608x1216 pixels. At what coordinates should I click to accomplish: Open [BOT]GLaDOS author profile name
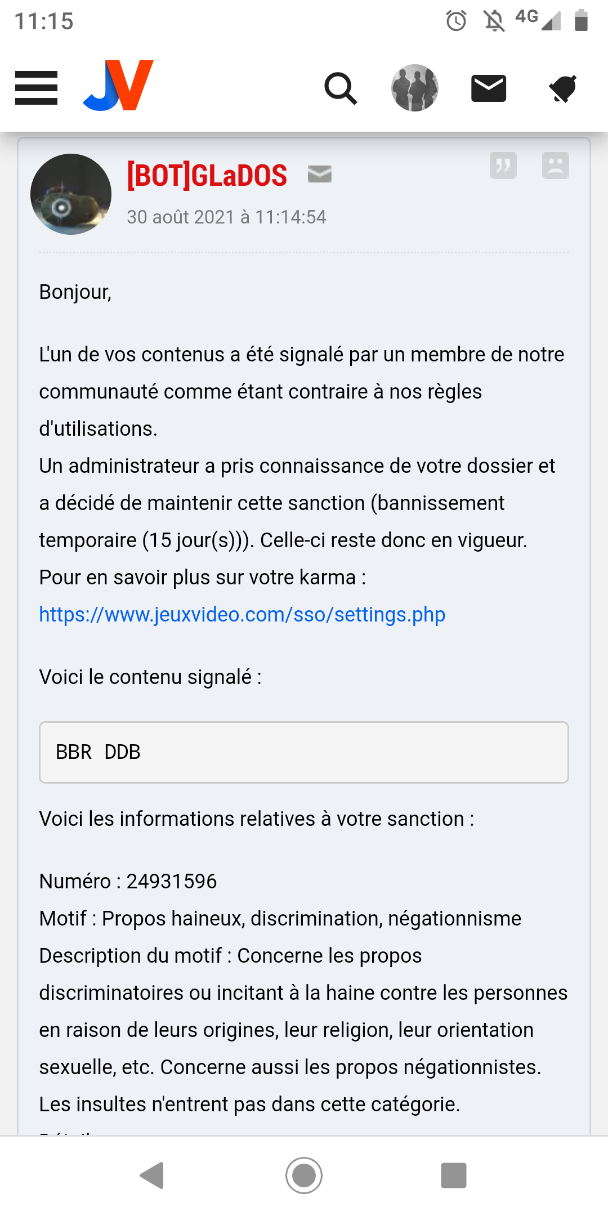[x=207, y=175]
